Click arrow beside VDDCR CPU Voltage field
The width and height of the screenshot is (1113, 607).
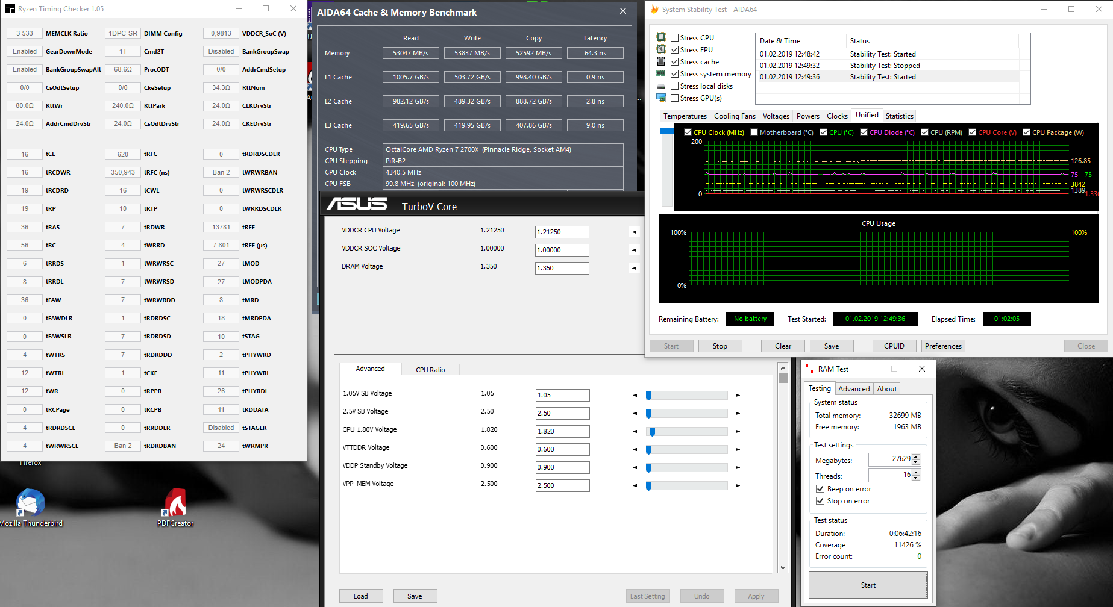click(634, 232)
